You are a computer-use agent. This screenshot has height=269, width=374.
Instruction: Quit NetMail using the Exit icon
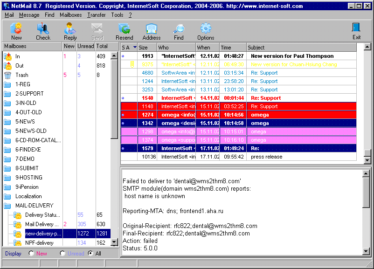(356, 31)
